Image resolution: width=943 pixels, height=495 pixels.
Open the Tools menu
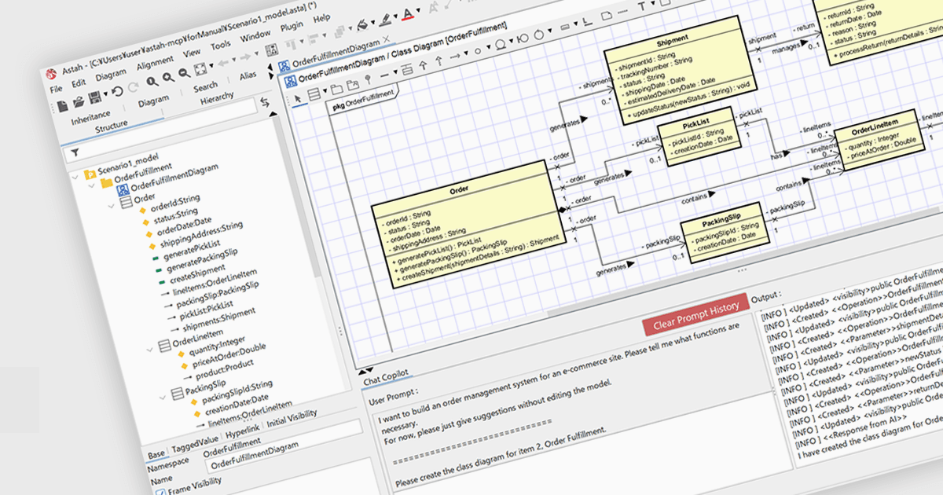221,45
